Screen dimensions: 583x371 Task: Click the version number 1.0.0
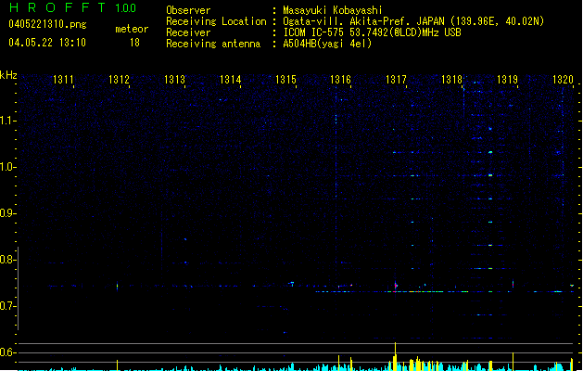click(126, 8)
